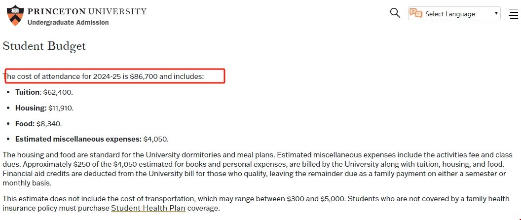The image size is (521, 220).
Task: Go to the Undergraduate Admission link
Action: (68, 22)
